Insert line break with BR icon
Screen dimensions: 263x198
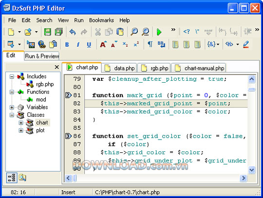point(161,44)
